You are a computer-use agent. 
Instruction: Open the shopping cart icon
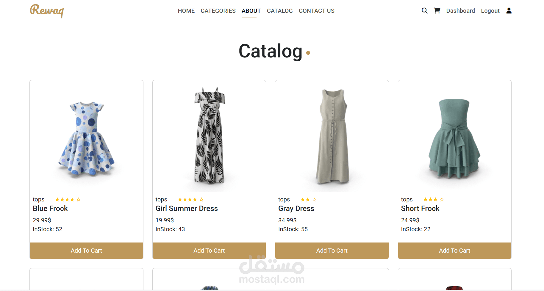pyautogui.click(x=437, y=11)
